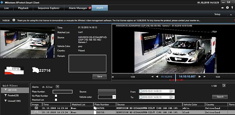Sort by the Time column header
Viewport: 235px width, 115px height.
click(x=56, y=104)
